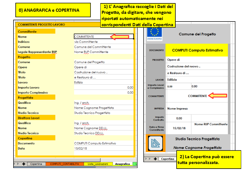Click the orange 'Committente' section header
Screen dimensions: 244x172
[36, 31]
